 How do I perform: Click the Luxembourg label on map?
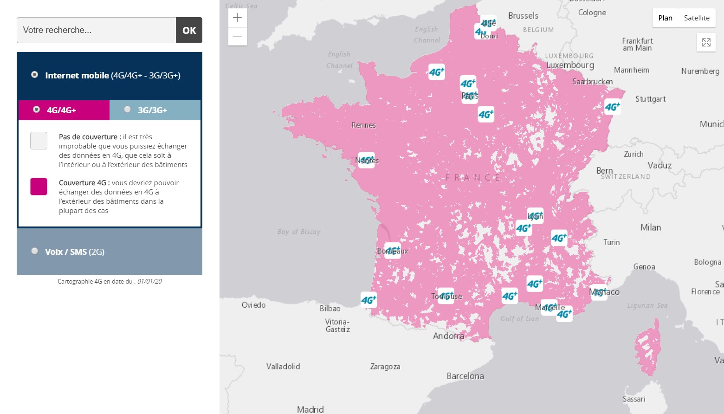pos(570,65)
